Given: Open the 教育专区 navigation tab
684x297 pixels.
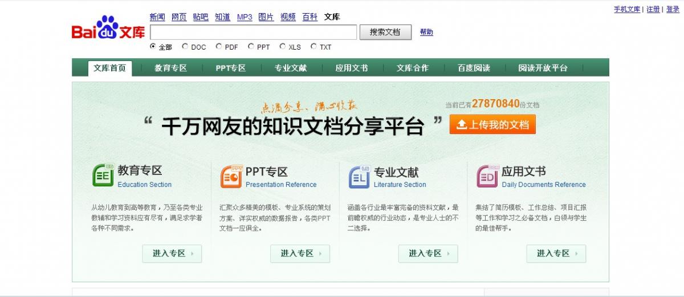Looking at the screenshot, I should tap(171, 68).
